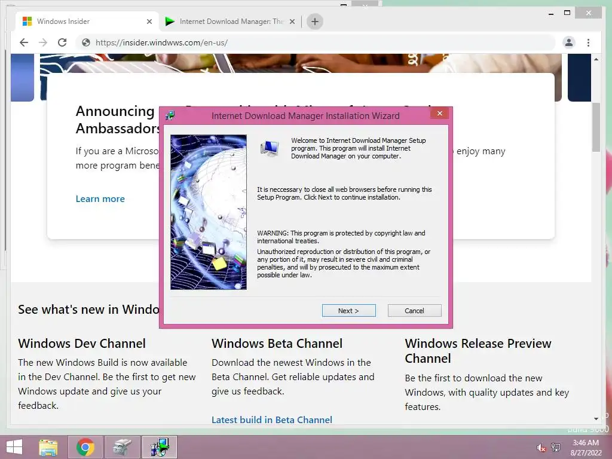Click the globe artwork in the wizard

pyautogui.click(x=209, y=212)
